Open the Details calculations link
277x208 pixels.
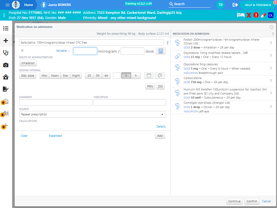point(161,127)
